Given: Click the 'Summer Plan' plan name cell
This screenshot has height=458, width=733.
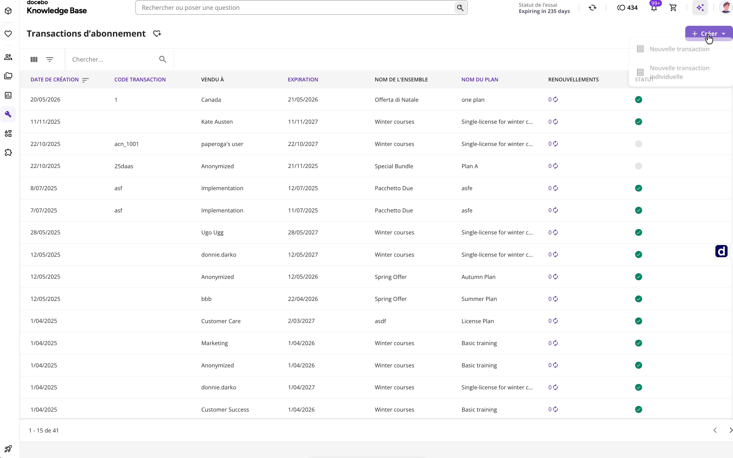Looking at the screenshot, I should (x=479, y=299).
